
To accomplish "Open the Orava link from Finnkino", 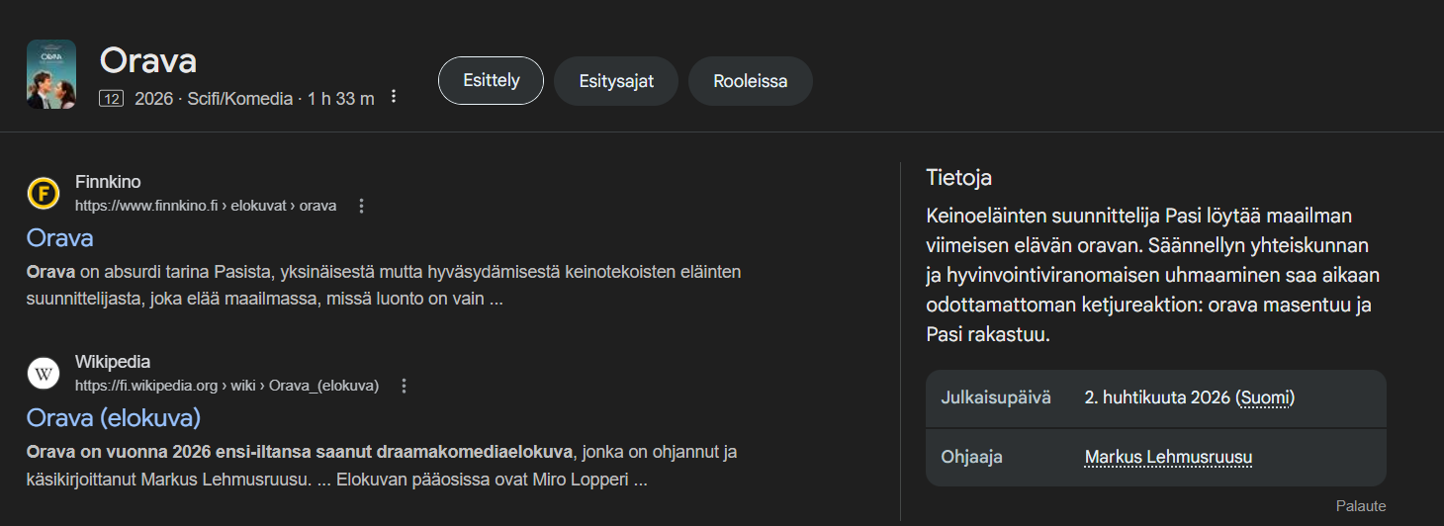I will click(60, 238).
